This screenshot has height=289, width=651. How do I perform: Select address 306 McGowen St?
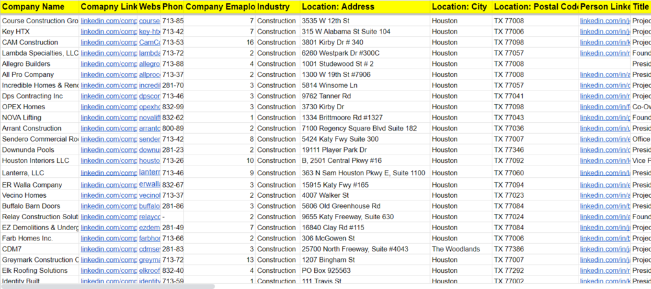tap(365, 239)
